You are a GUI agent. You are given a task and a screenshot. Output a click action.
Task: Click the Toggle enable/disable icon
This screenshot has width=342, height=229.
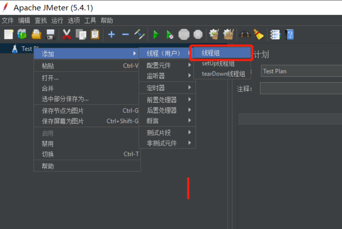(x=139, y=34)
